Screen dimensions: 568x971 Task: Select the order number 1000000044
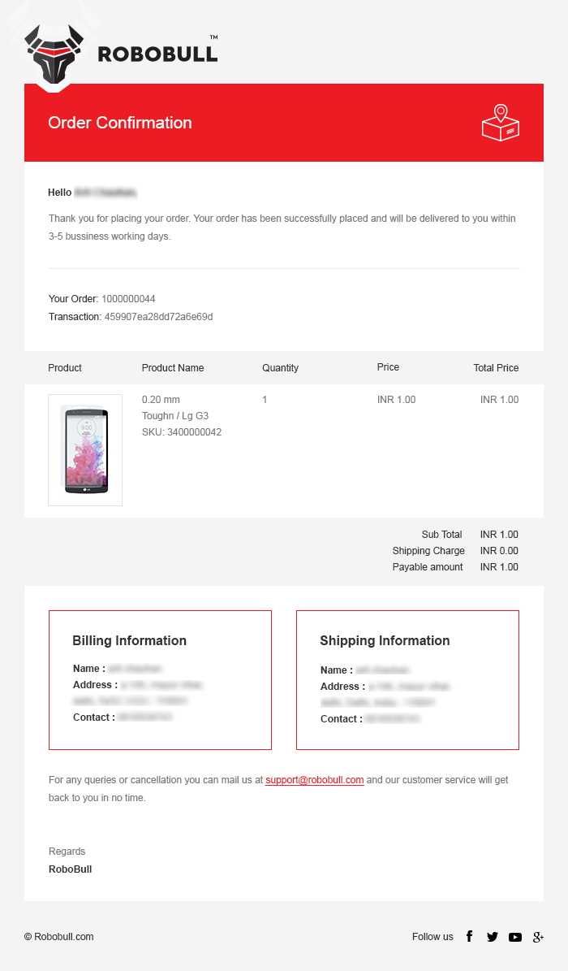pyautogui.click(x=128, y=299)
